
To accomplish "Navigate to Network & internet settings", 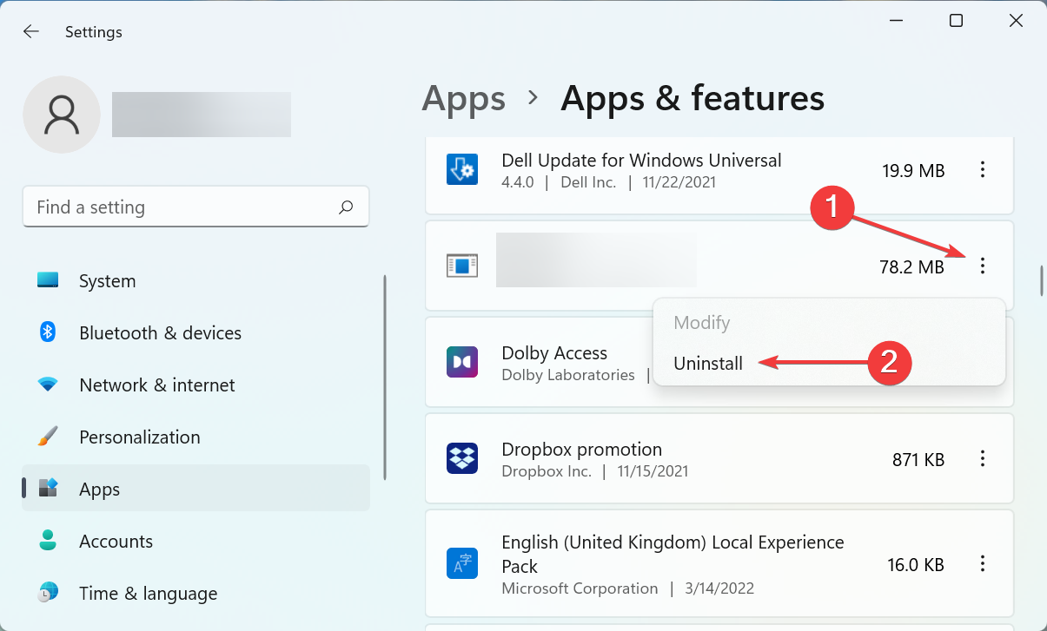I will pyautogui.click(x=156, y=385).
